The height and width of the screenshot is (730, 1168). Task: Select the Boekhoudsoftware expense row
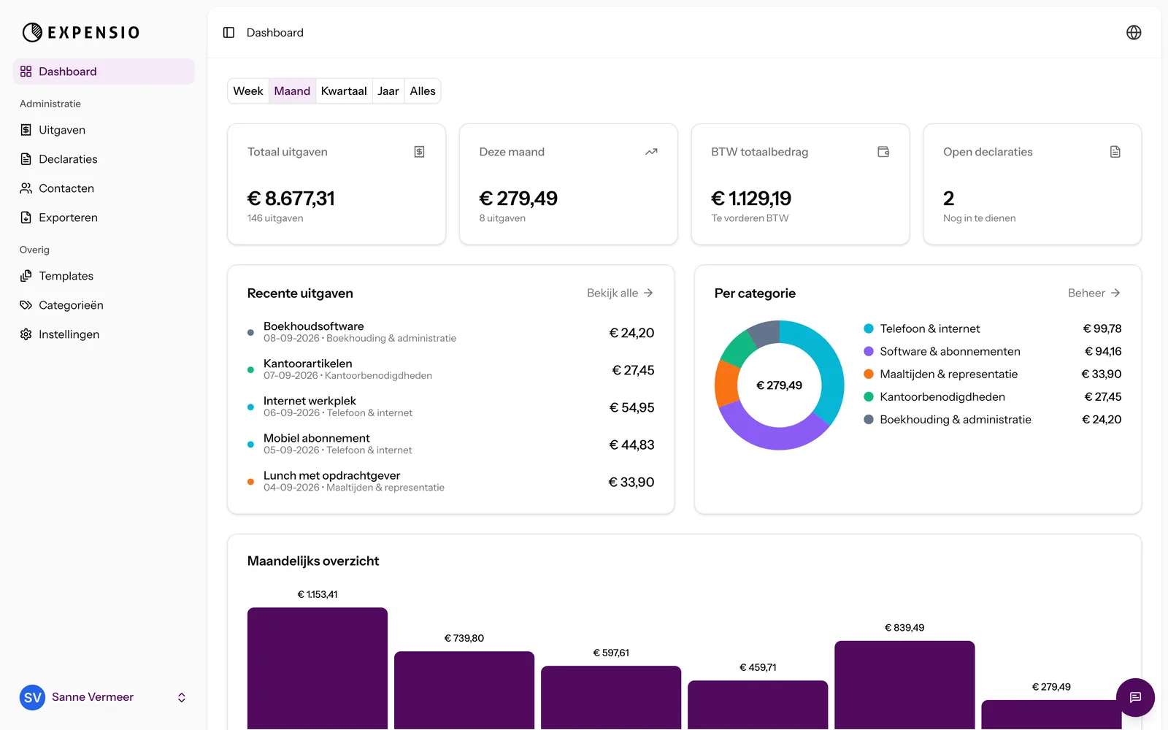pos(450,332)
